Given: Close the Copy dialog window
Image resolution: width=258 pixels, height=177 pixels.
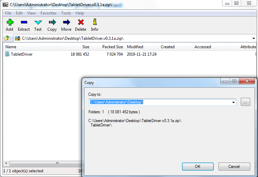Looking at the screenshot, I should click(247, 81).
